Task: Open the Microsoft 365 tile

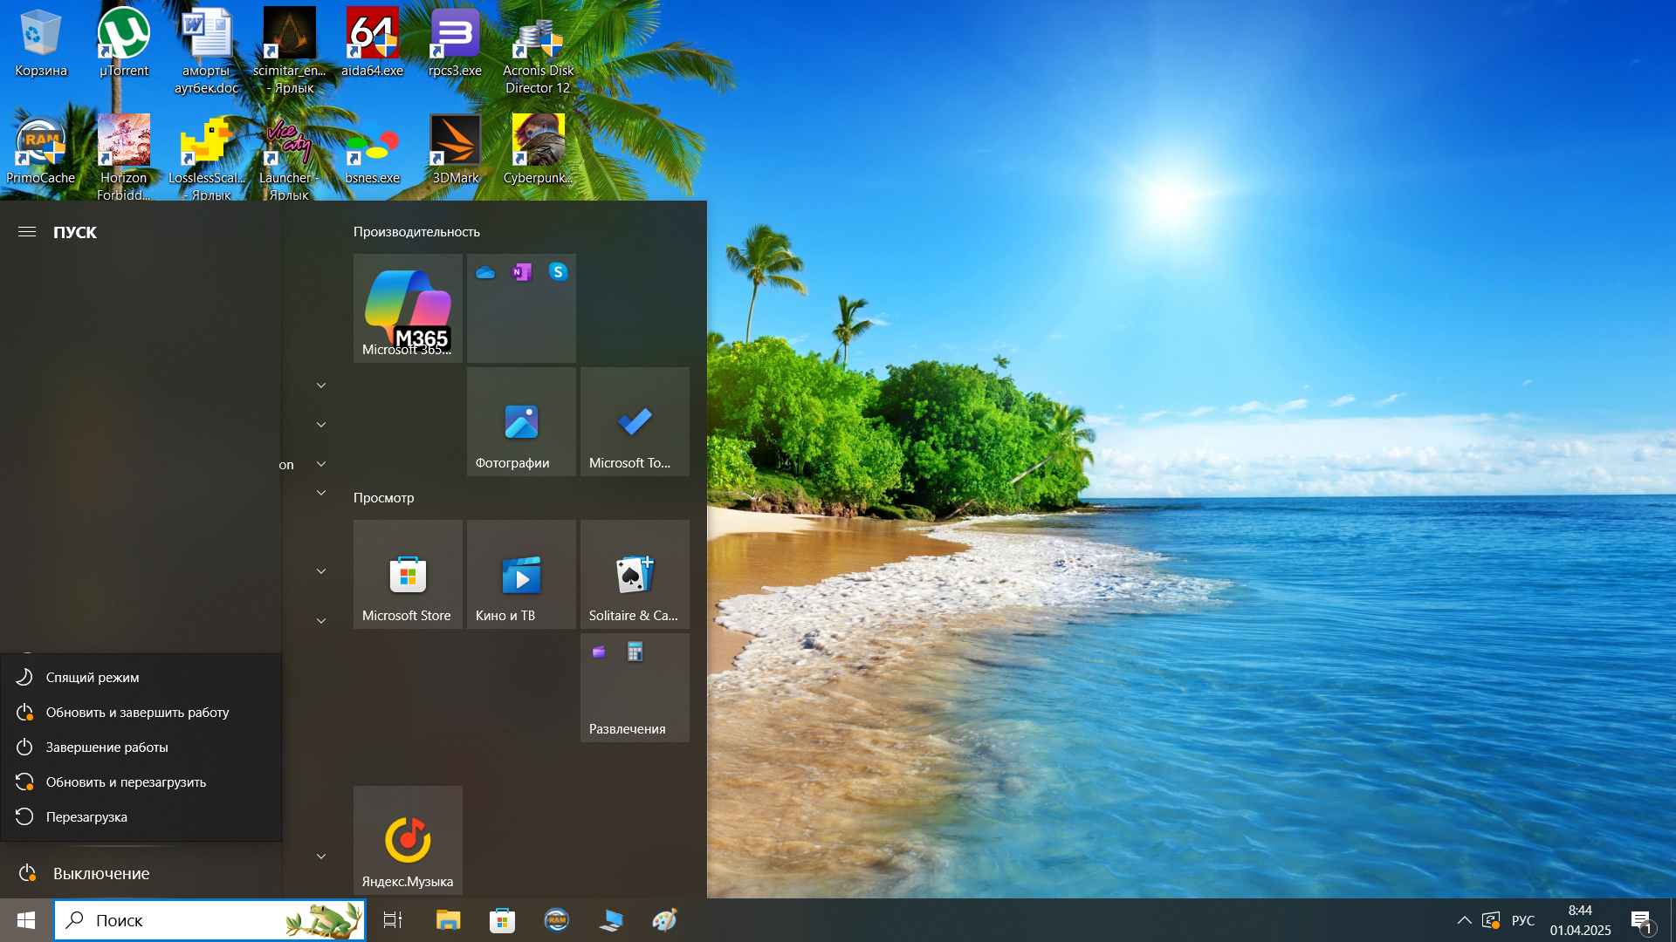Action: (408, 307)
